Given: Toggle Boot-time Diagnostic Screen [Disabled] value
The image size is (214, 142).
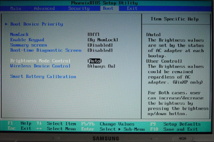Looking at the screenshot, I should pyautogui.click(x=100, y=50).
